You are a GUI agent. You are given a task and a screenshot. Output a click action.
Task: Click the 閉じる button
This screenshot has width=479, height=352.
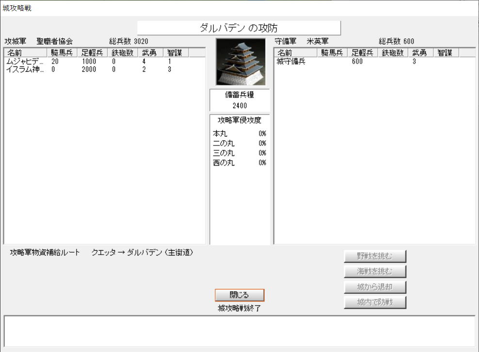(x=239, y=295)
